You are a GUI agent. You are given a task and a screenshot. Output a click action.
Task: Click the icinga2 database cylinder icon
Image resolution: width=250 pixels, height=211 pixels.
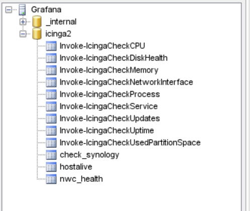[37, 34]
